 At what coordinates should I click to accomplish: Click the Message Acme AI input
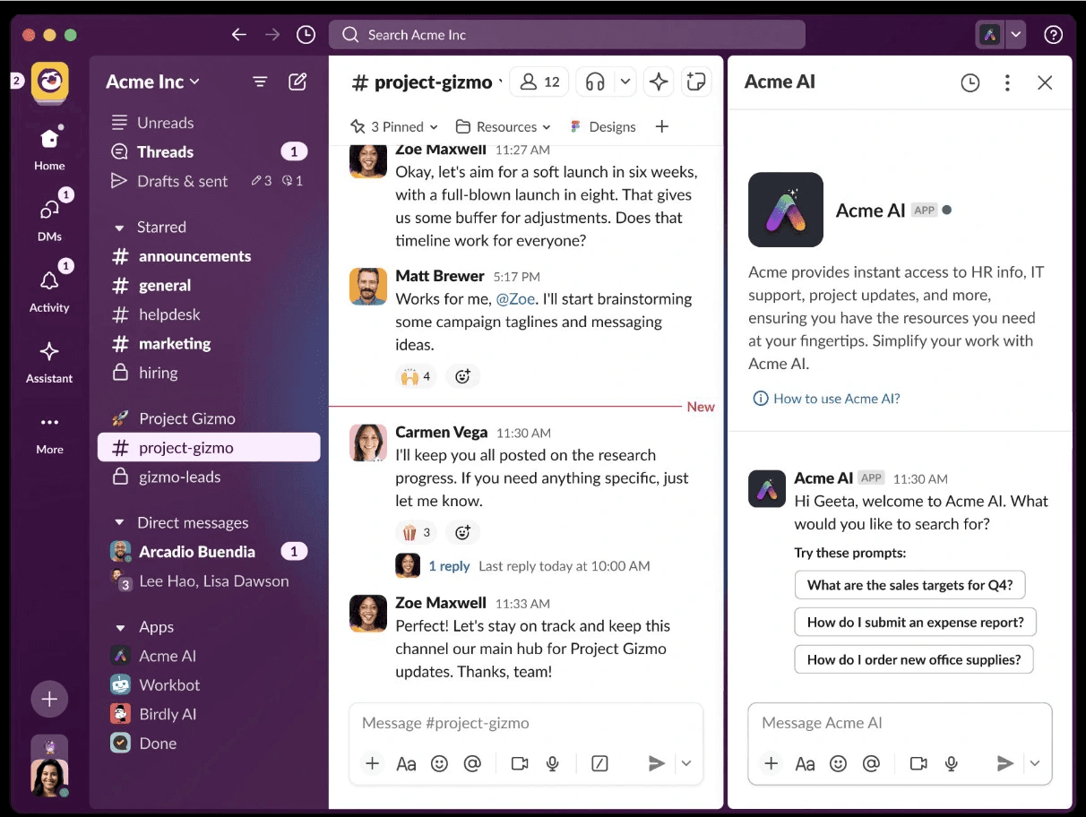tap(900, 723)
